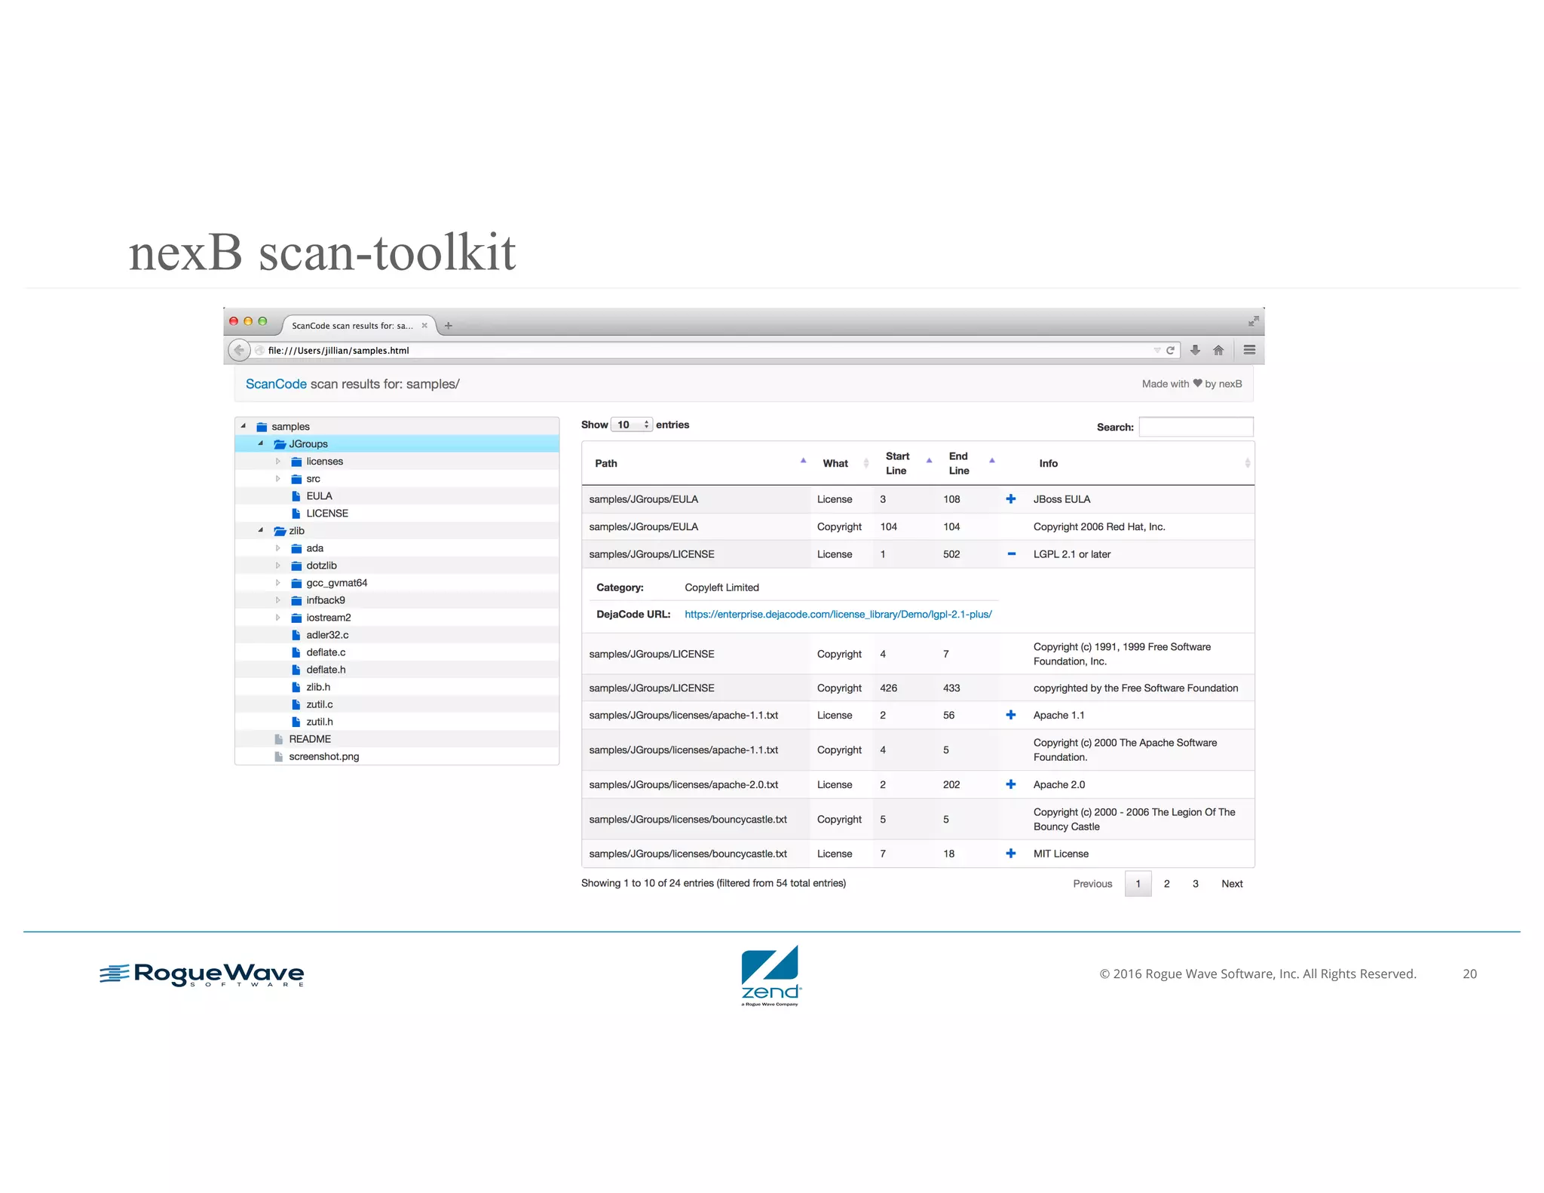Toggle fullscreen with the resize arrows icon
This screenshot has height=1193, width=1544.
[1253, 321]
